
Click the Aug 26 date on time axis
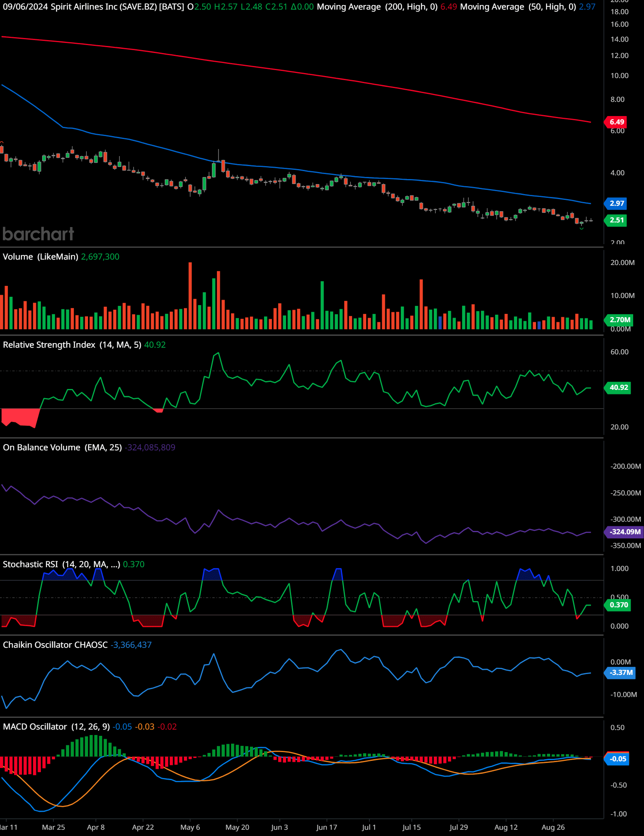coord(553,827)
